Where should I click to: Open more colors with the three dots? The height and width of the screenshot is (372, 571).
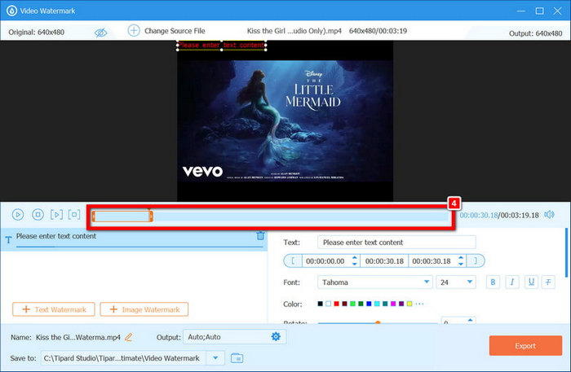pyautogui.click(x=419, y=304)
